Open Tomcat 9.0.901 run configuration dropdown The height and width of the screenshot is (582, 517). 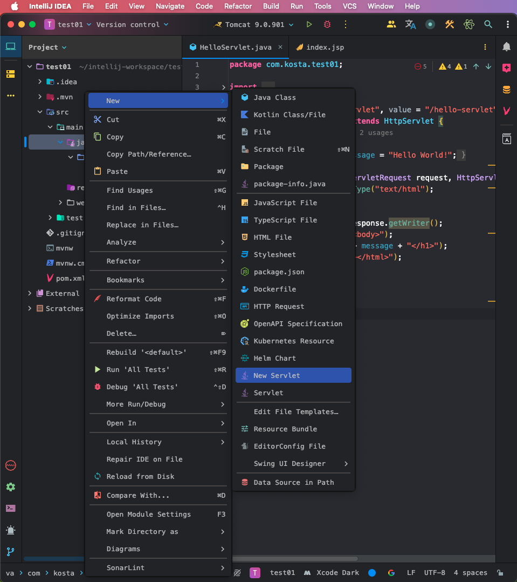point(254,24)
